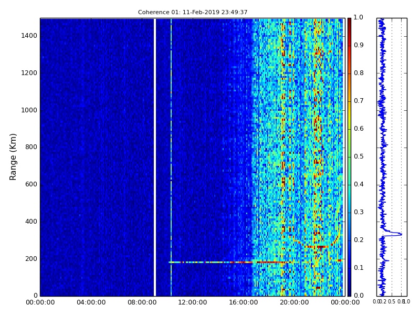This screenshot has height=315, width=420.
Task: Click the colorbar label 0.1
Action: click(359, 268)
